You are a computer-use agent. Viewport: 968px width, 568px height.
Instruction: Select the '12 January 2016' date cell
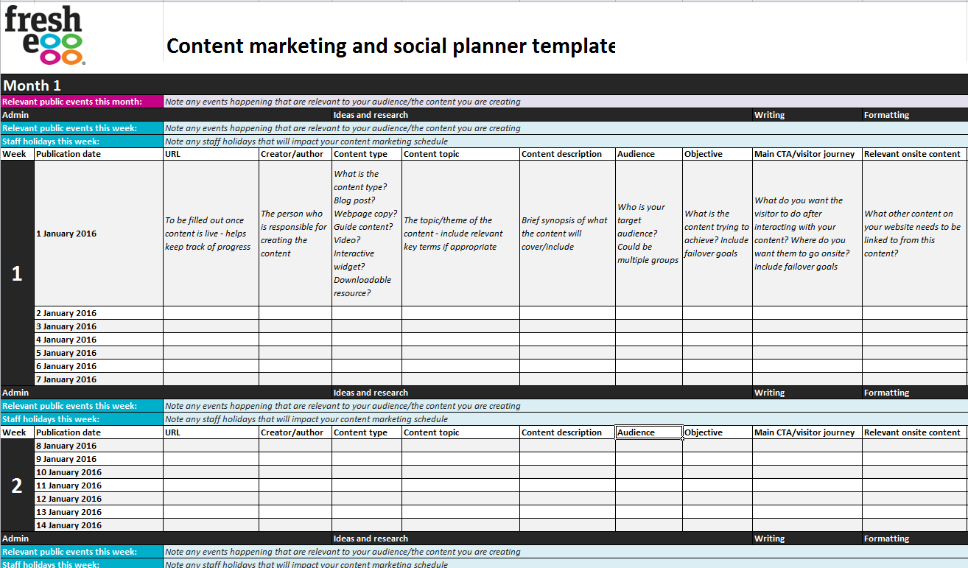[99, 499]
